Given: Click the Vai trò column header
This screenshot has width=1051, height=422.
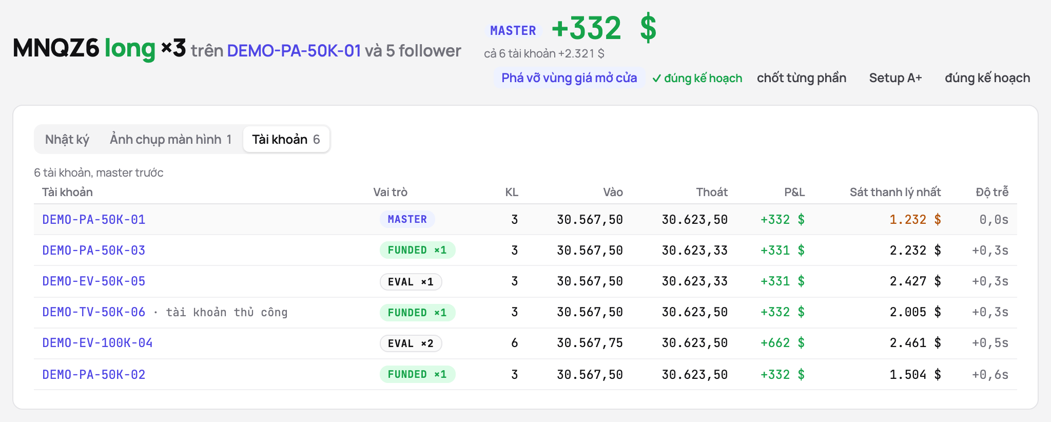Looking at the screenshot, I should click(390, 192).
